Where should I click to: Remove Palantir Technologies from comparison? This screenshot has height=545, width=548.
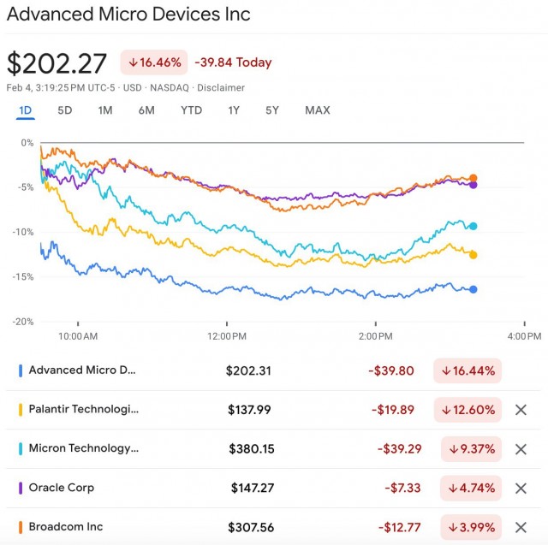click(x=521, y=410)
